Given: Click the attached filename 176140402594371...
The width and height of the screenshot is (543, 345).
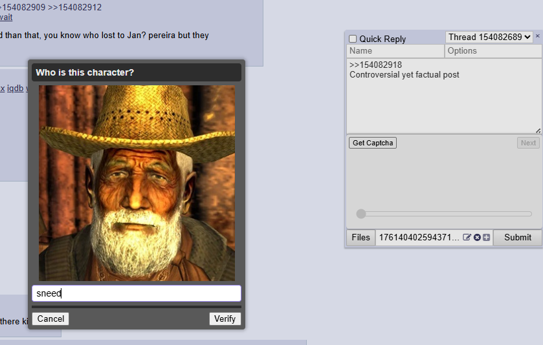Looking at the screenshot, I should pyautogui.click(x=419, y=238).
